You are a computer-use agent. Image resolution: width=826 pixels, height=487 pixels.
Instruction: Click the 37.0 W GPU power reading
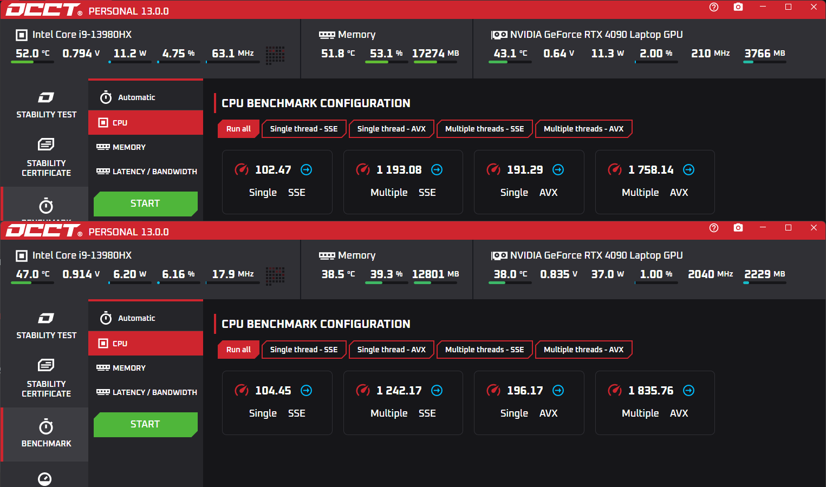(608, 274)
